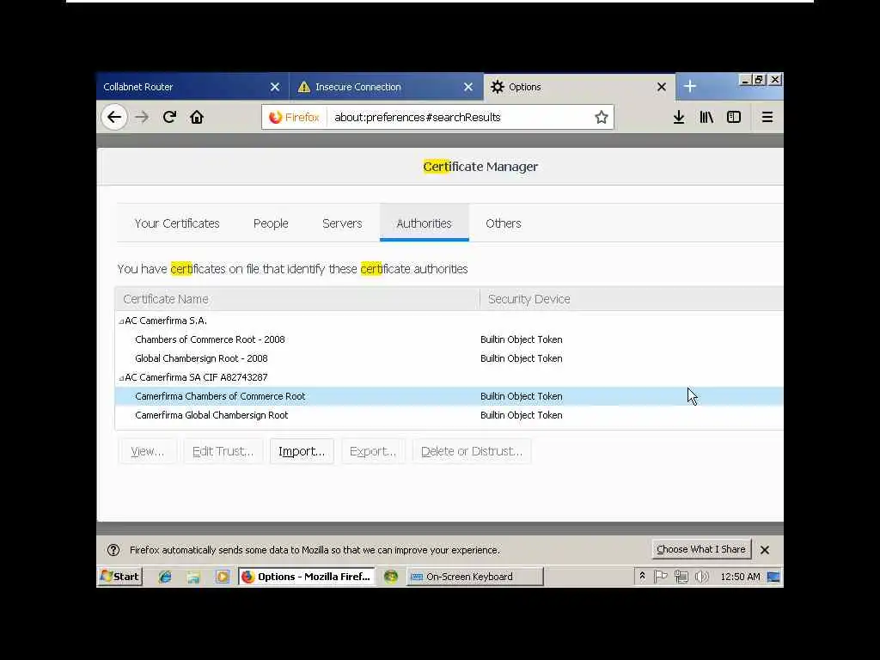Collapse the AC Camerfirma S.A. group
The width and height of the screenshot is (880, 660).
tap(121, 321)
